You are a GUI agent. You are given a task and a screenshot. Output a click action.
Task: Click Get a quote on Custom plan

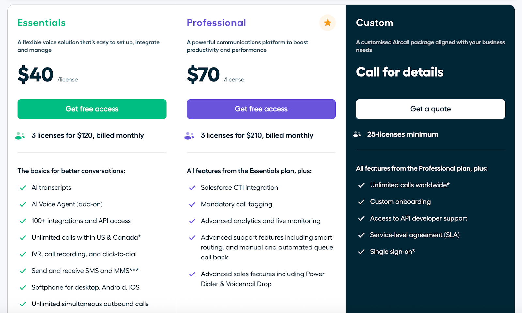[x=430, y=109]
